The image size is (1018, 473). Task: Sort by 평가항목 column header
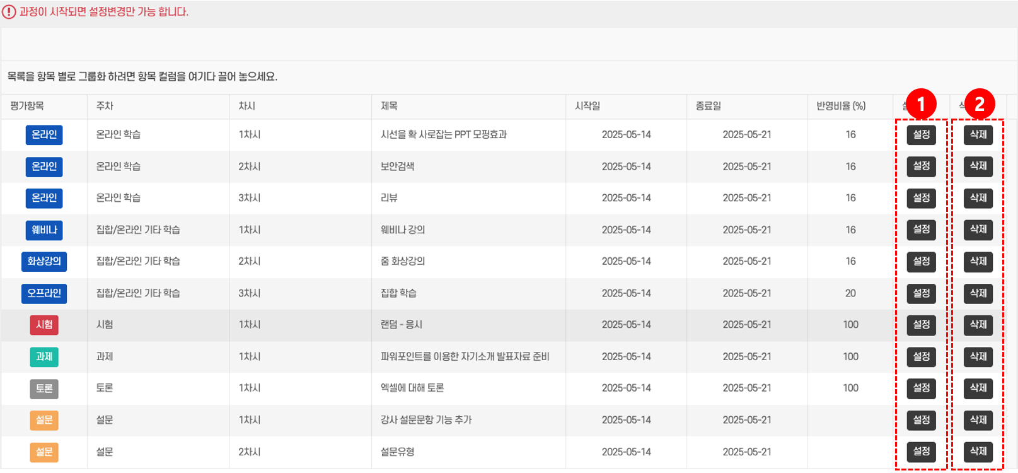(27, 106)
